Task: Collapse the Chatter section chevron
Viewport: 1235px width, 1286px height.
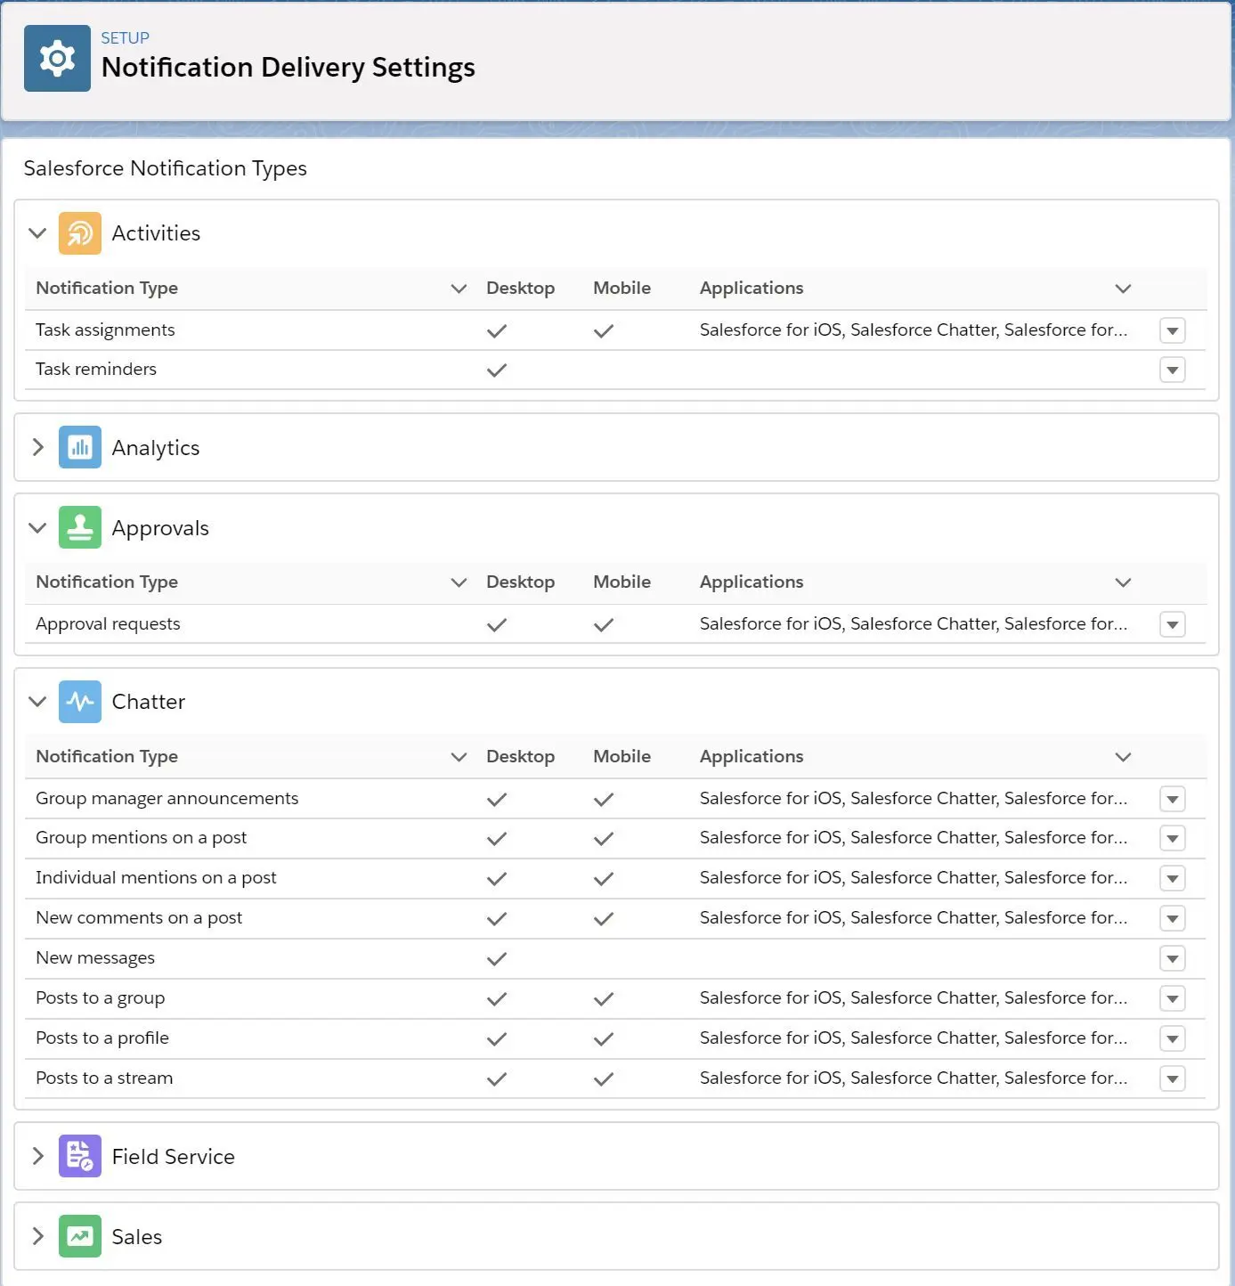Action: (37, 702)
